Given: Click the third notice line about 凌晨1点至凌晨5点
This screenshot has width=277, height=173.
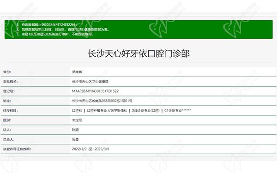Looking at the screenshot, I should click(x=55, y=34).
